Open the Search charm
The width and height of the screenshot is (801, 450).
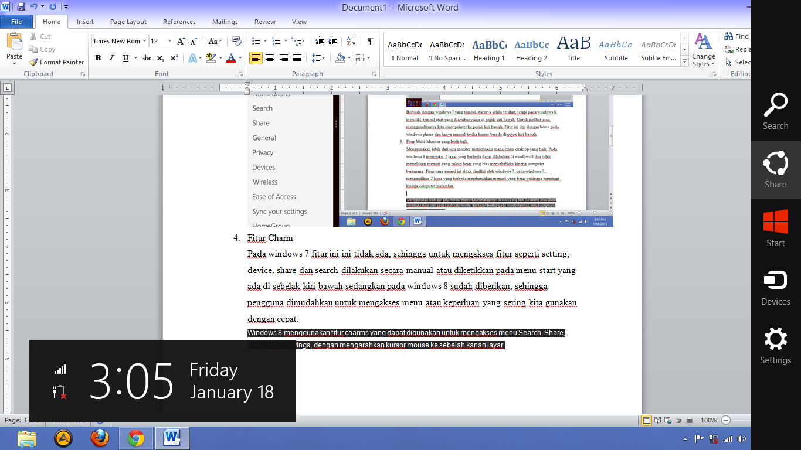[x=775, y=111]
